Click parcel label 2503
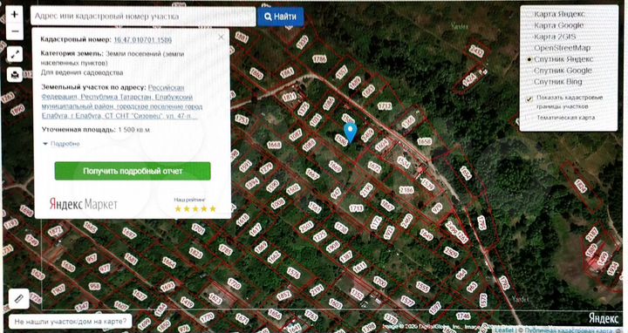 pos(306,227)
